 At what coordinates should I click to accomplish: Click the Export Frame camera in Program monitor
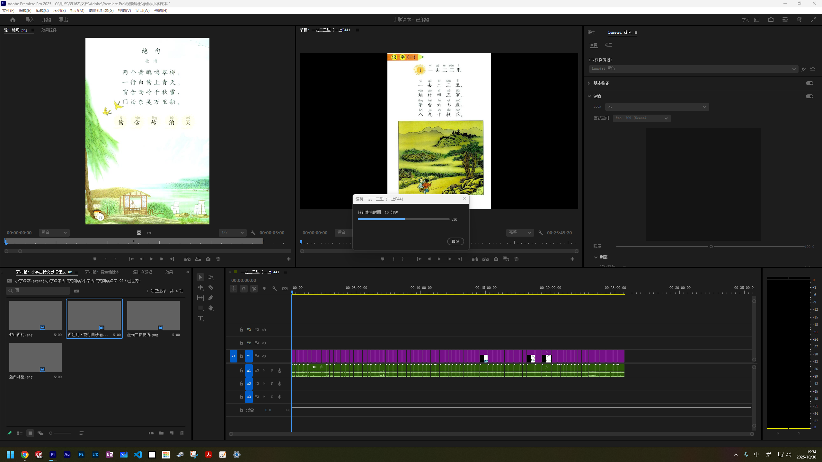pos(496,259)
